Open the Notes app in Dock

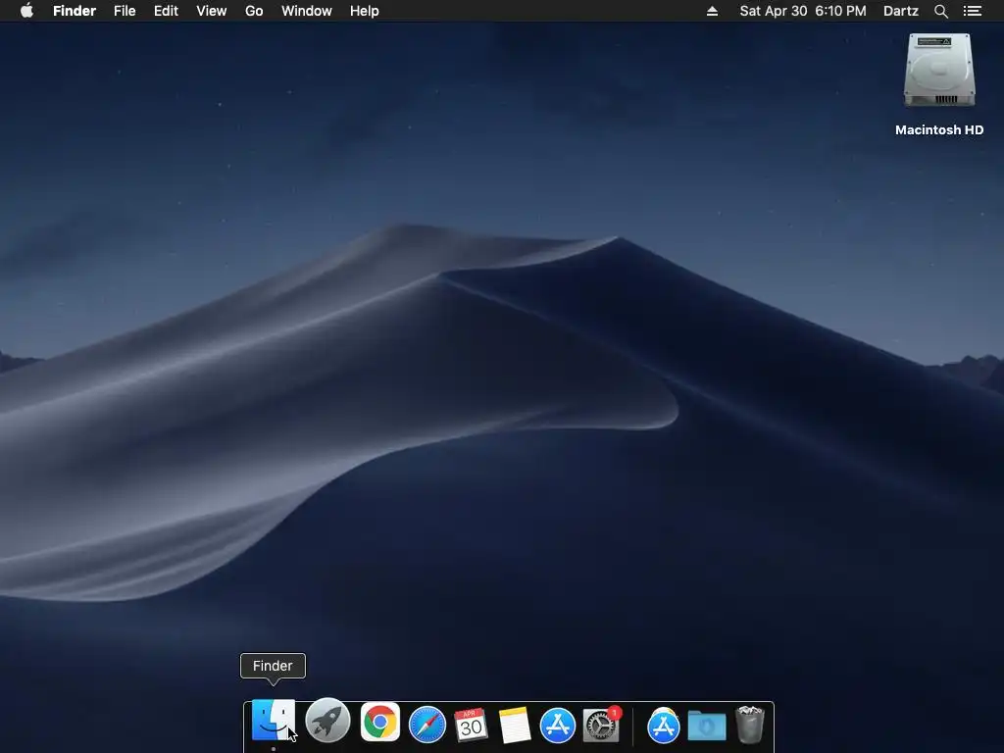click(x=514, y=725)
